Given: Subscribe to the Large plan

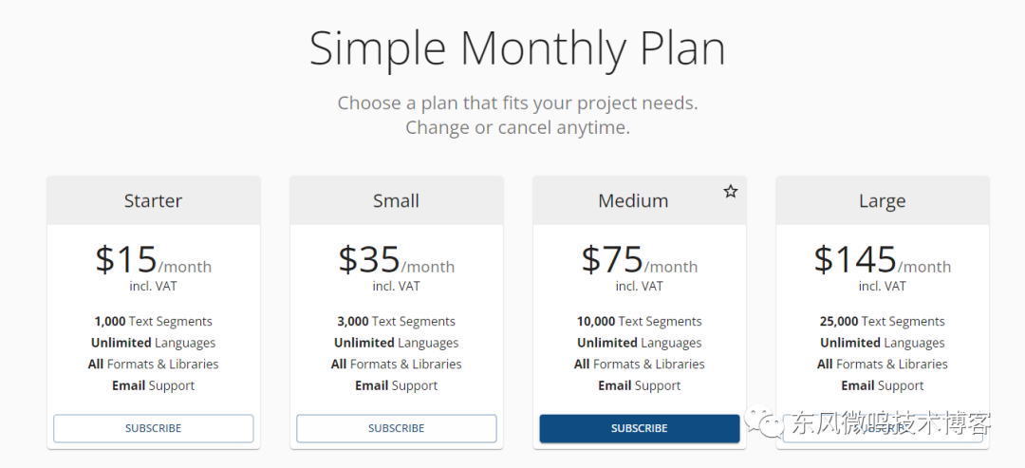Looking at the screenshot, I should [882, 437].
